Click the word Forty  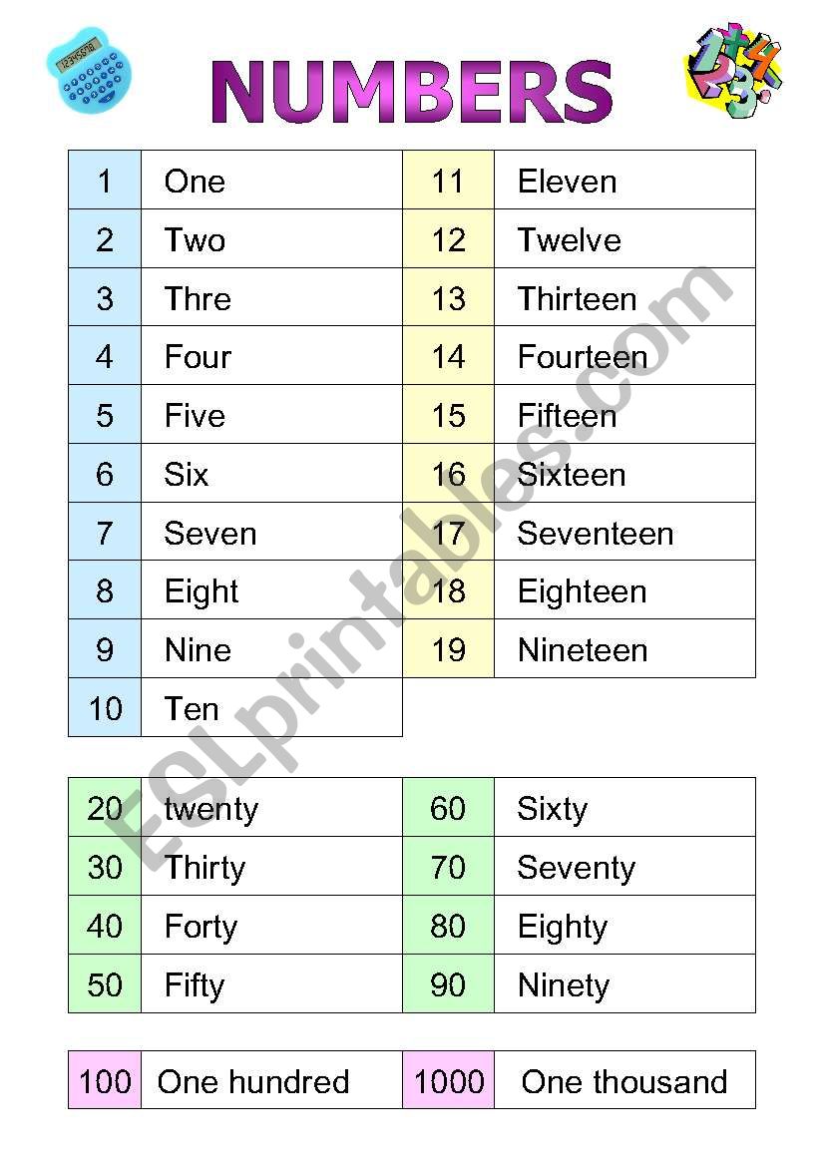(201, 927)
